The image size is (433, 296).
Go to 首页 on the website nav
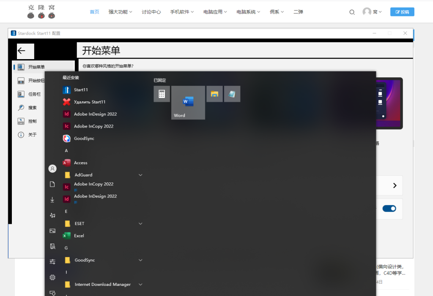(x=94, y=12)
